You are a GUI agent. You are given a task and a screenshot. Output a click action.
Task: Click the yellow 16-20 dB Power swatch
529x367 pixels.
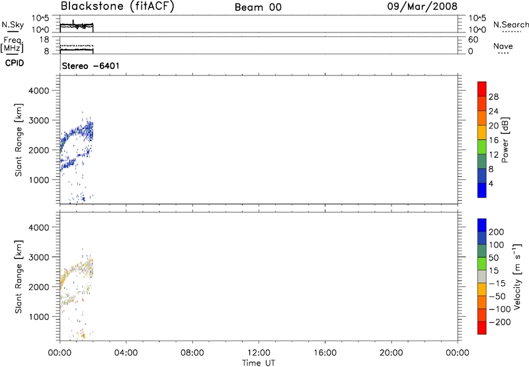tap(482, 132)
